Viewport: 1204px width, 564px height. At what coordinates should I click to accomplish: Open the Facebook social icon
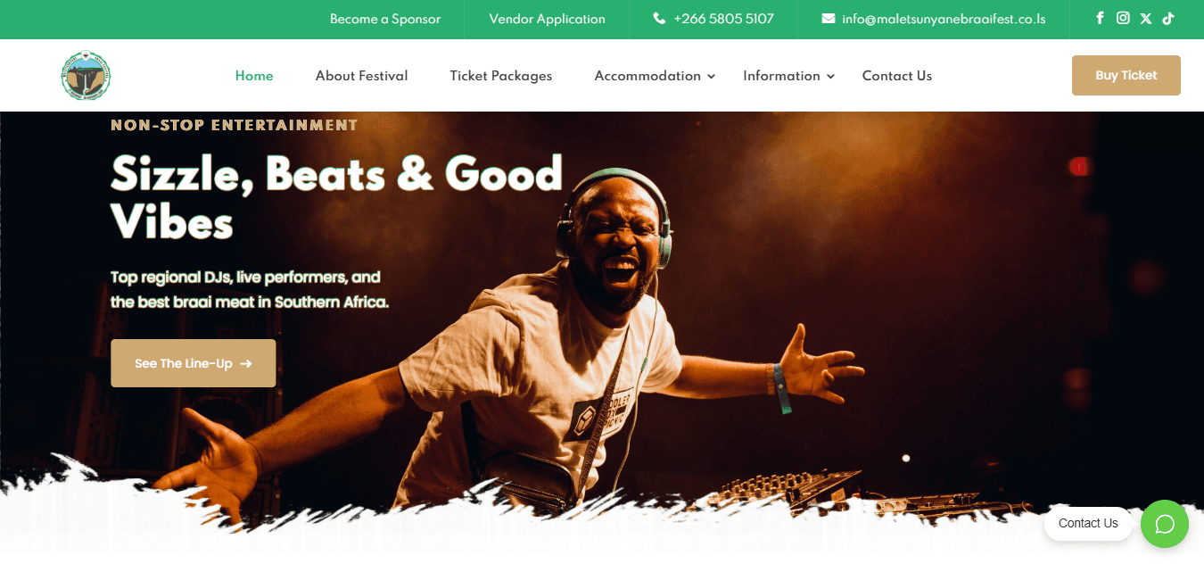(x=1100, y=18)
